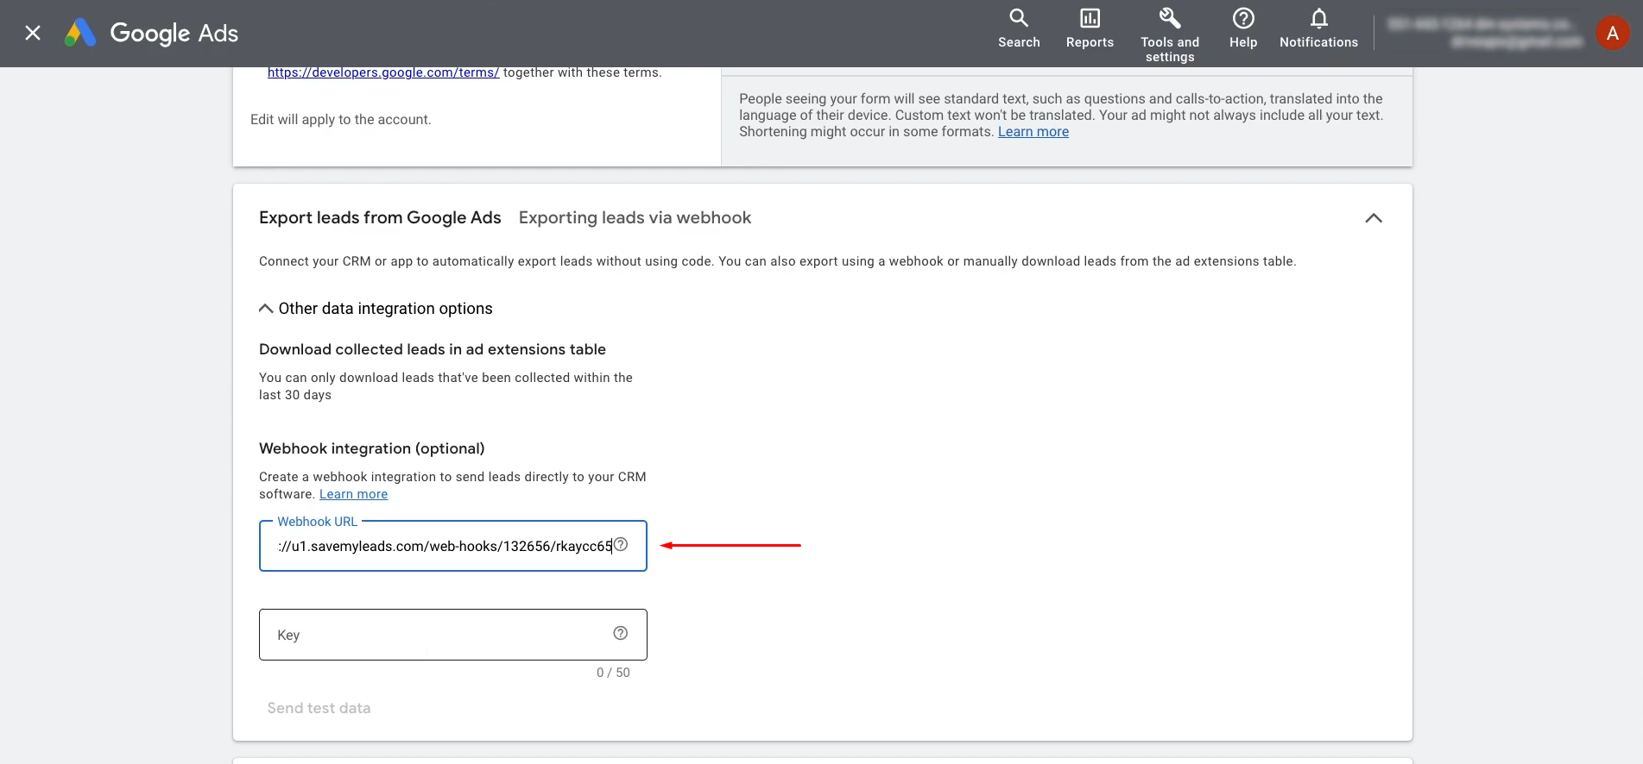Open the developers.google.com/terms link
This screenshot has height=764, width=1643.
click(x=382, y=73)
